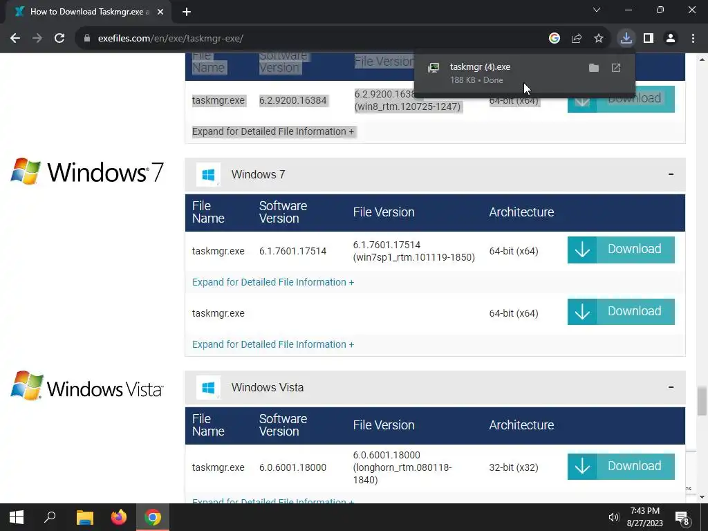Image resolution: width=708 pixels, height=531 pixels.
Task: Select the How to Download Taskmgr.exe tab
Action: tap(86, 12)
